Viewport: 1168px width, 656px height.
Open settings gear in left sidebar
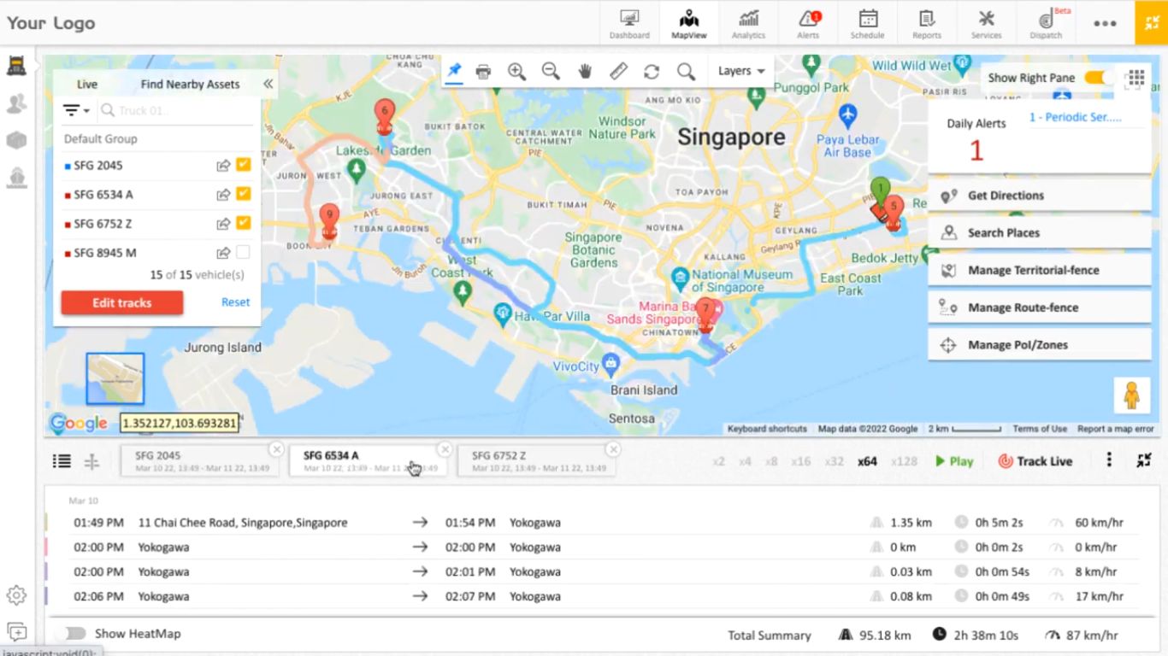tap(16, 595)
